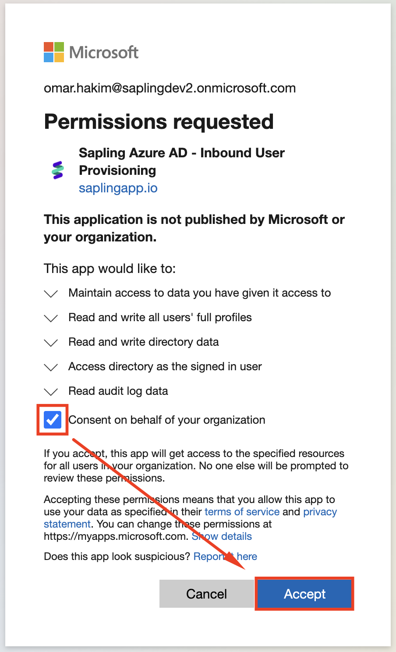Expand the Read and write directory data chevron
The image size is (396, 652).
coord(51,343)
